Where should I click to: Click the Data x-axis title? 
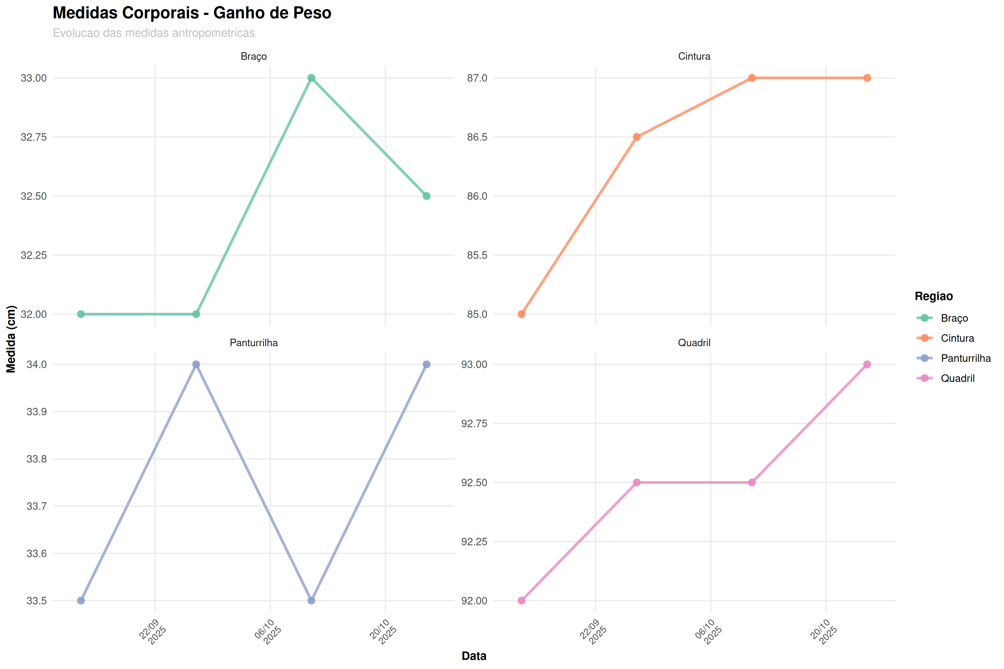coord(474,656)
